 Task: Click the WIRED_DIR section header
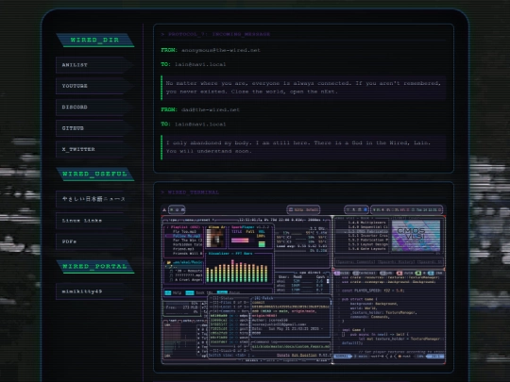[x=94, y=40]
